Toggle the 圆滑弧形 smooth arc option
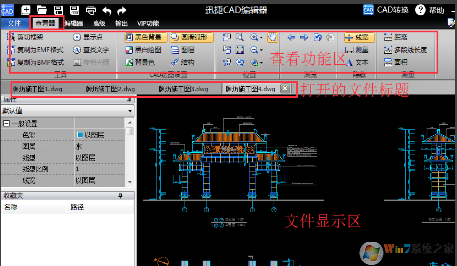Viewport: 457px width, 266px height. pyautogui.click(x=191, y=37)
